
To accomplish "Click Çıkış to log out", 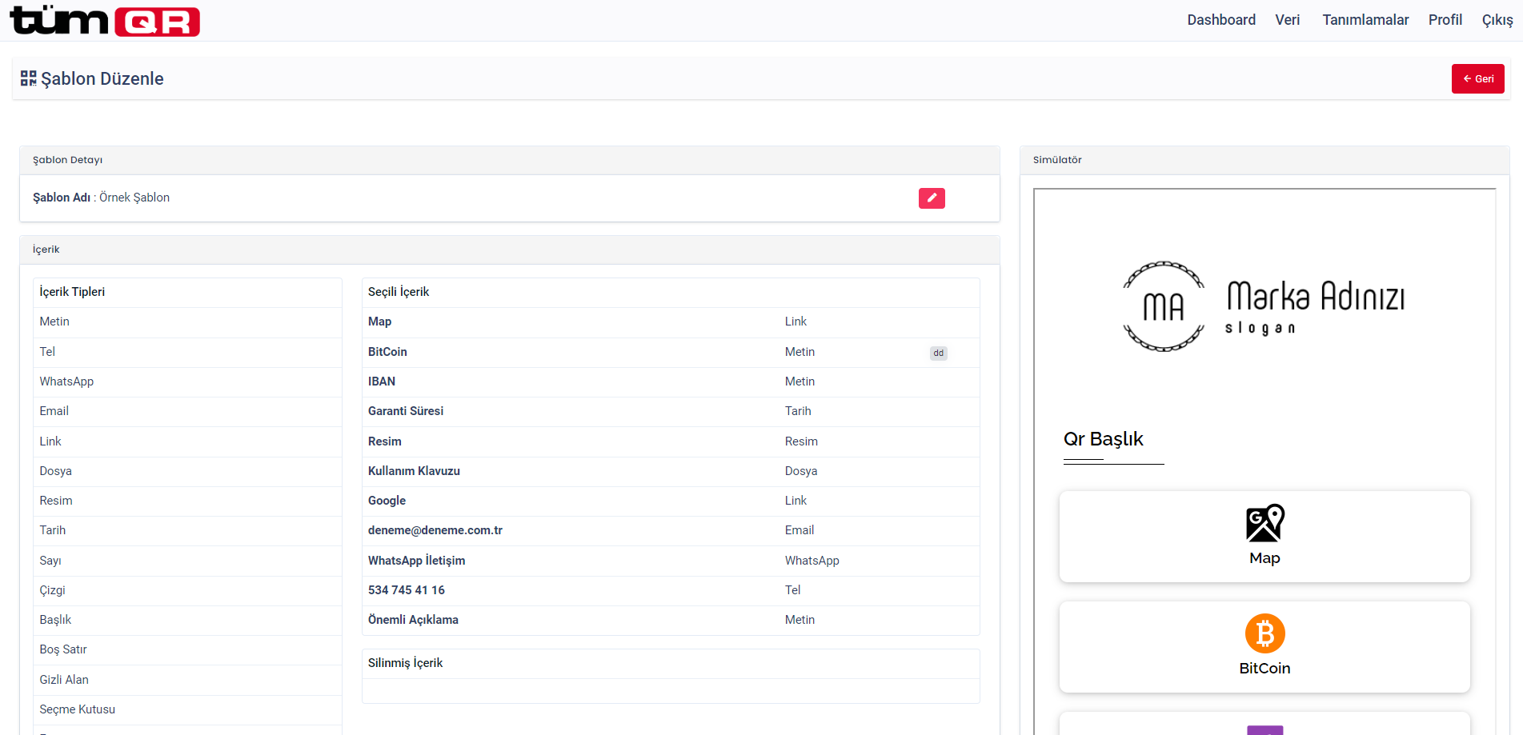I will (1497, 20).
